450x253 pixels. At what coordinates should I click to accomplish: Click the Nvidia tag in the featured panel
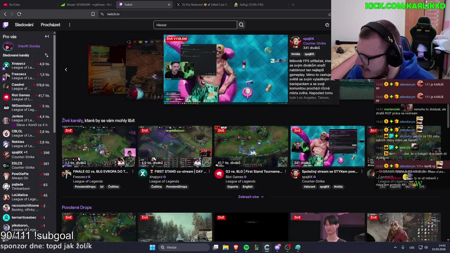click(x=296, y=54)
